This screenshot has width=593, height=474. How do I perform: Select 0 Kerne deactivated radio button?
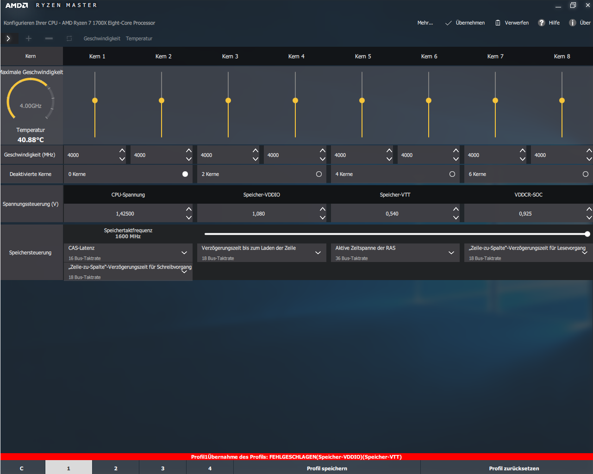(x=185, y=174)
